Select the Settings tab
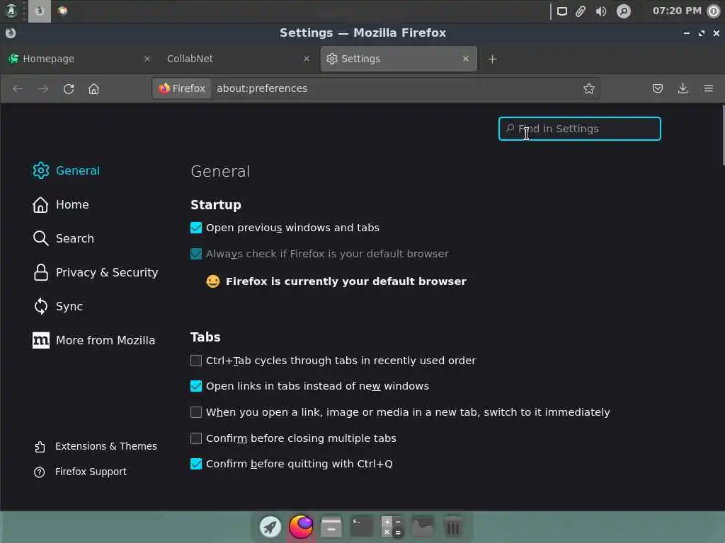Viewport: 725px width, 543px height. pos(399,59)
